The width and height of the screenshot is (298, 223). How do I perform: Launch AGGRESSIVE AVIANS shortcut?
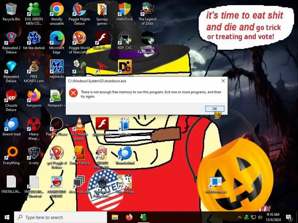pyautogui.click(x=57, y=186)
